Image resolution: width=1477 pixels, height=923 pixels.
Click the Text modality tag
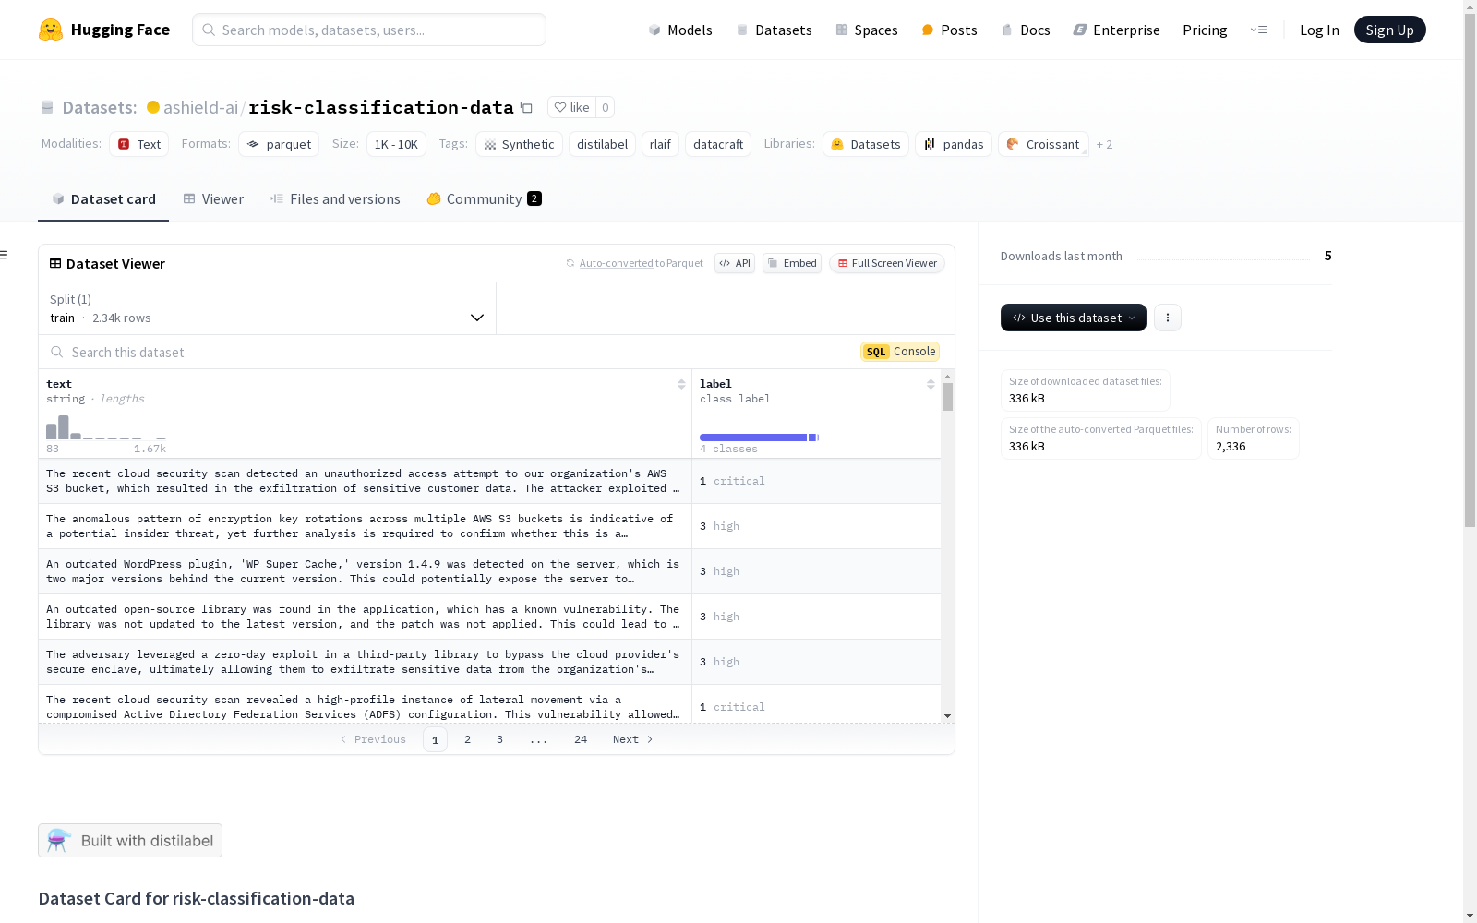point(139,144)
